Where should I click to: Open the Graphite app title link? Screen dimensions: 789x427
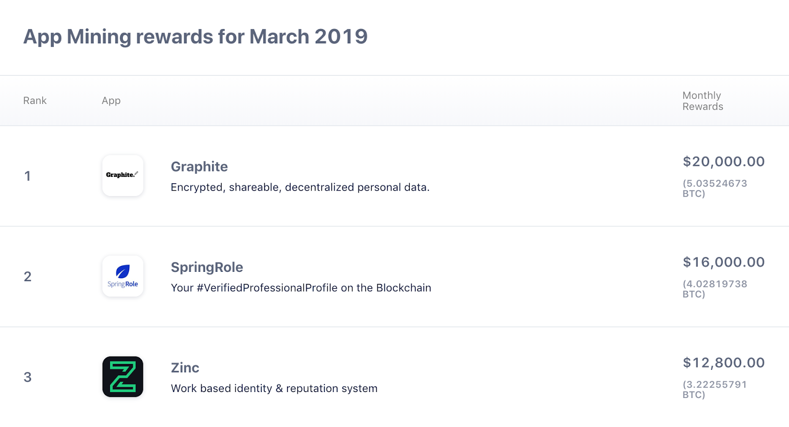click(x=199, y=166)
